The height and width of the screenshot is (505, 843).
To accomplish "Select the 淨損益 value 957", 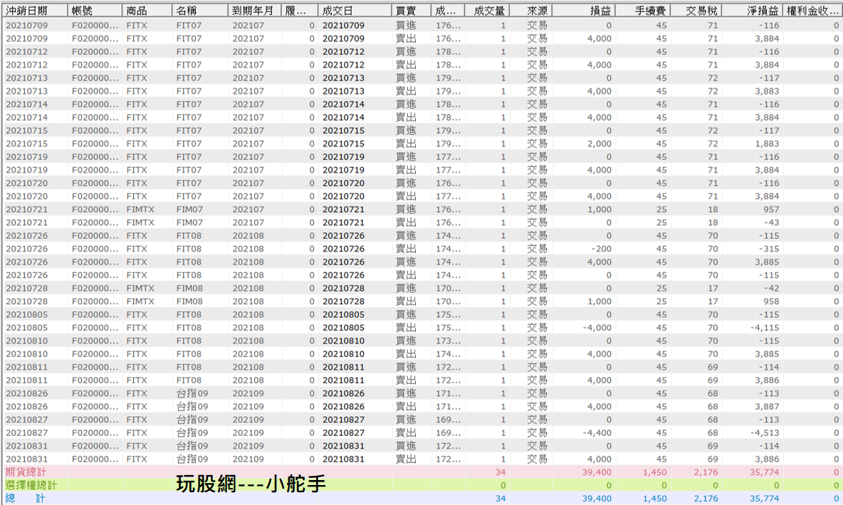I will pyautogui.click(x=771, y=209).
